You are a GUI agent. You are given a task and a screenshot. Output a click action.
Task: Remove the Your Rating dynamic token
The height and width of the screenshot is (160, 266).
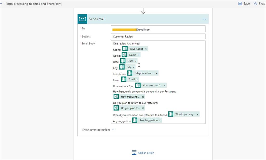click(x=146, y=49)
